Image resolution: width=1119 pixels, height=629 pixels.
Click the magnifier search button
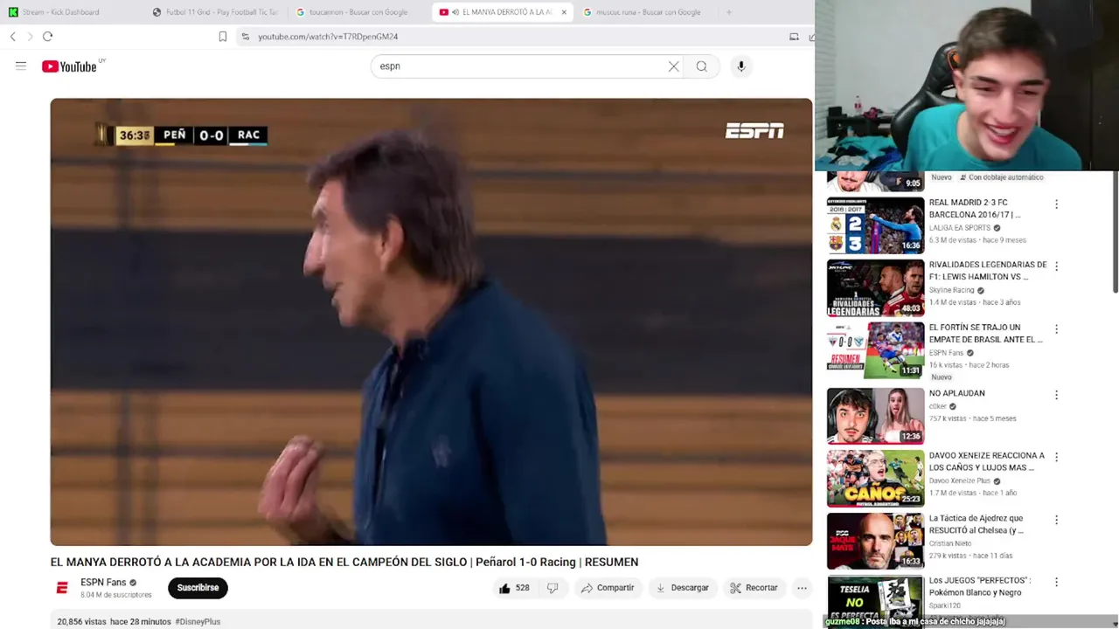(x=701, y=66)
